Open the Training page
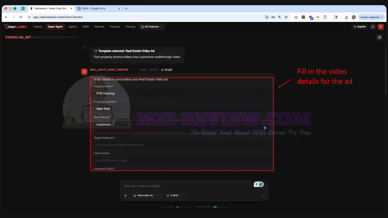388x218 pixels. tap(130, 27)
